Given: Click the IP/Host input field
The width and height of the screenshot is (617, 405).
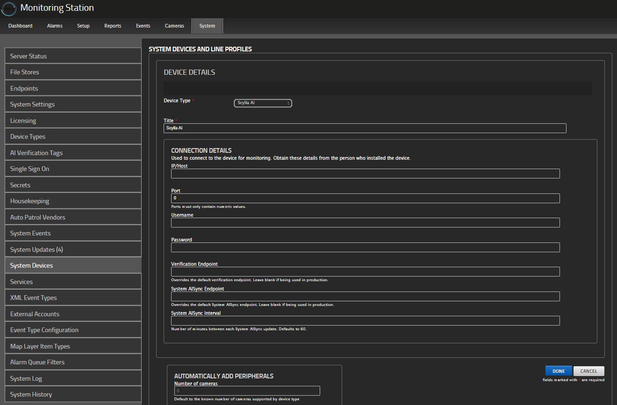Looking at the screenshot, I should (365, 174).
